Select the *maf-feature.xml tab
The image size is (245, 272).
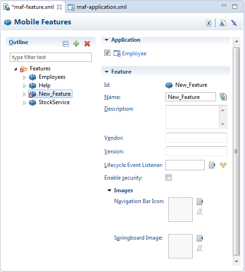click(x=33, y=7)
